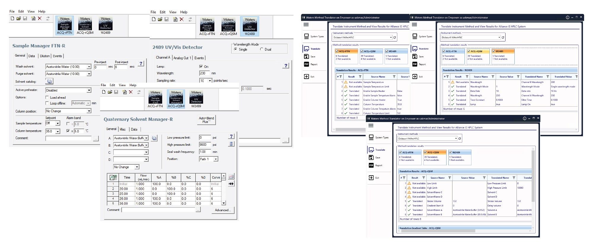
Task: Select Single wavelength mode radio button
Action: [235, 49]
